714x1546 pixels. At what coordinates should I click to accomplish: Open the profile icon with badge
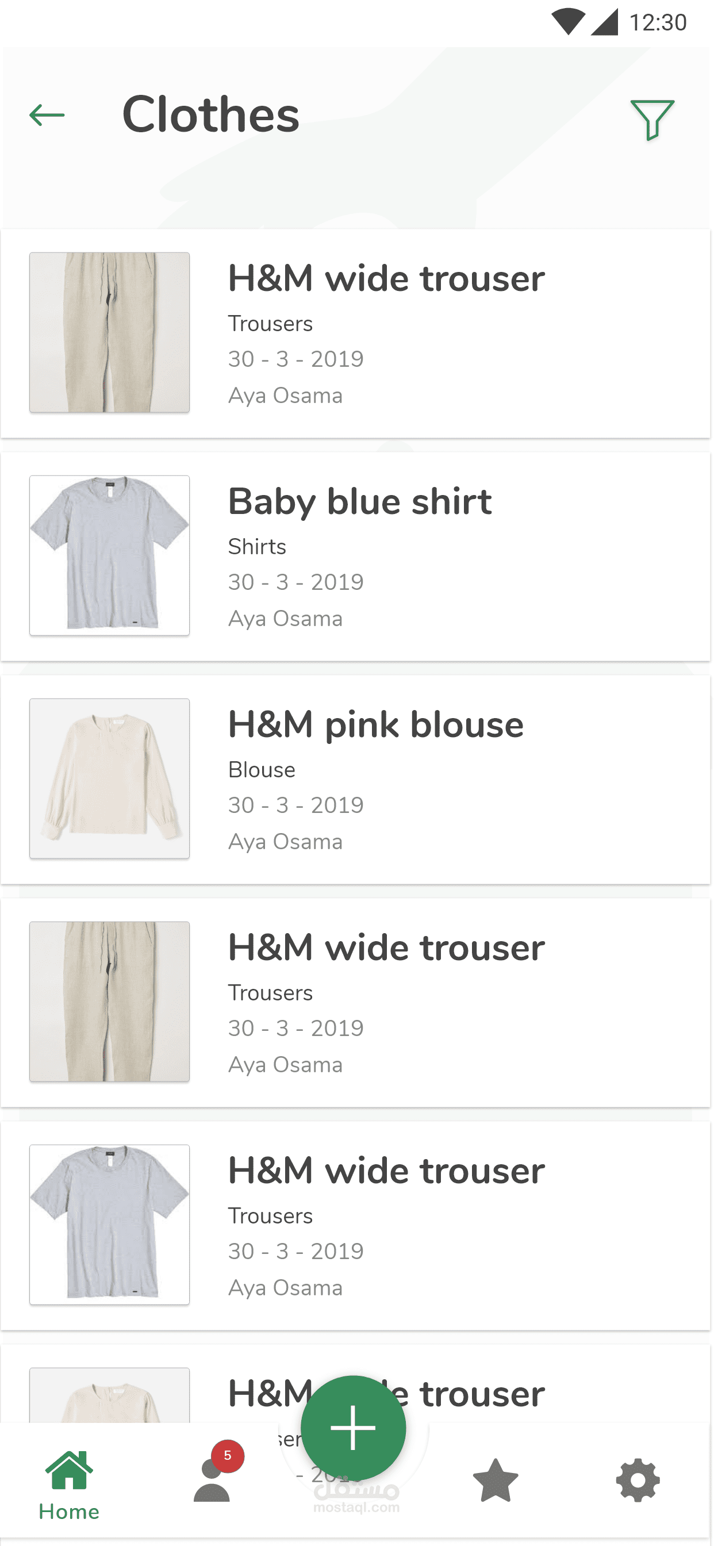pyautogui.click(x=212, y=1480)
